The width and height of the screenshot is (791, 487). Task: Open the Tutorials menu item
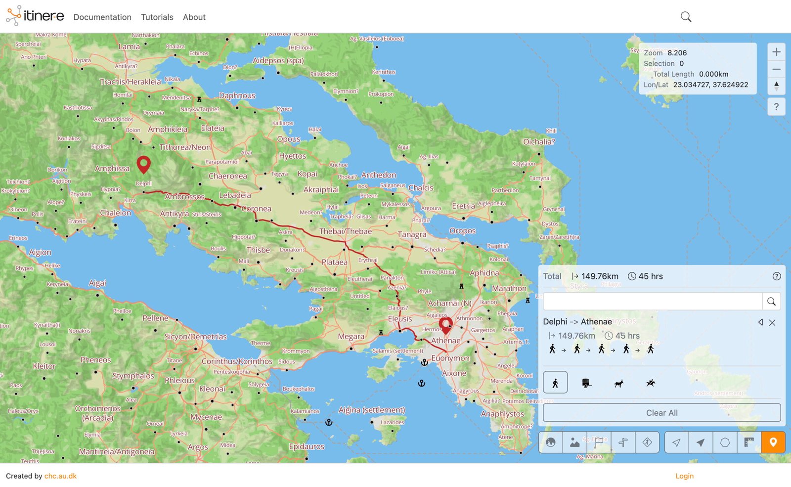tap(157, 17)
